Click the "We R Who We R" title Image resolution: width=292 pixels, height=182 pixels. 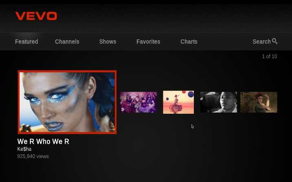tap(43, 141)
